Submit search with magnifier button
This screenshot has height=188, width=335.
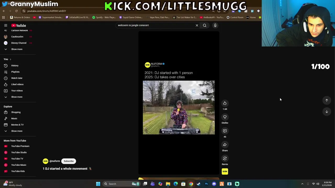tap(205, 25)
